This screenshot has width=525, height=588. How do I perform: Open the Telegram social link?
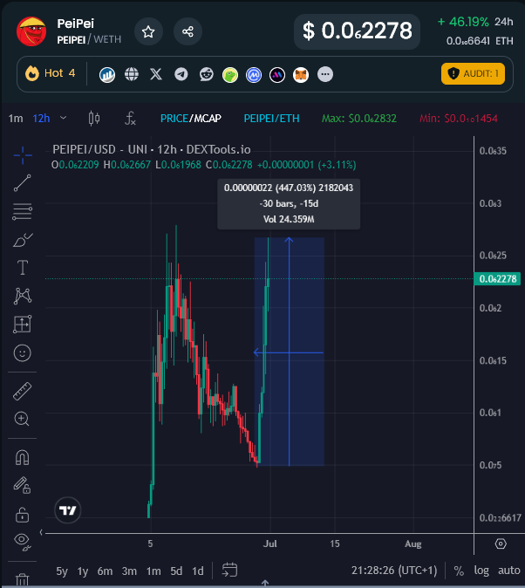[x=181, y=74]
